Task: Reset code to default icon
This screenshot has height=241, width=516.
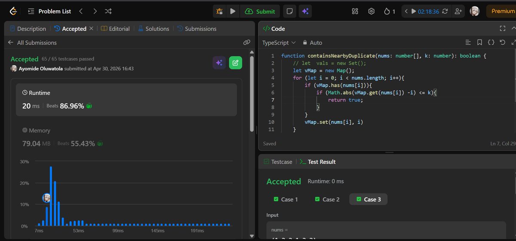Action: click(x=502, y=42)
